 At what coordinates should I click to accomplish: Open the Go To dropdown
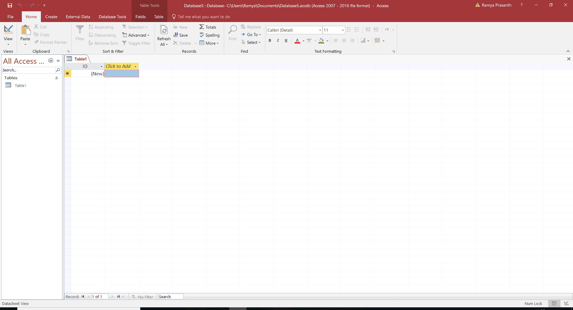(x=251, y=35)
